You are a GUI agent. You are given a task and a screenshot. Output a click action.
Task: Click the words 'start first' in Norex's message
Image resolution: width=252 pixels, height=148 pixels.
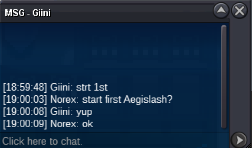pos(102,100)
